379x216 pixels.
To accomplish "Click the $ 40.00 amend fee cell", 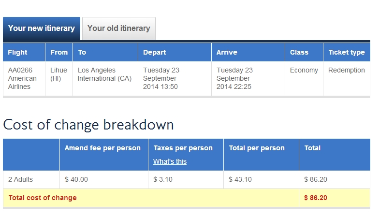I will click(104, 180).
